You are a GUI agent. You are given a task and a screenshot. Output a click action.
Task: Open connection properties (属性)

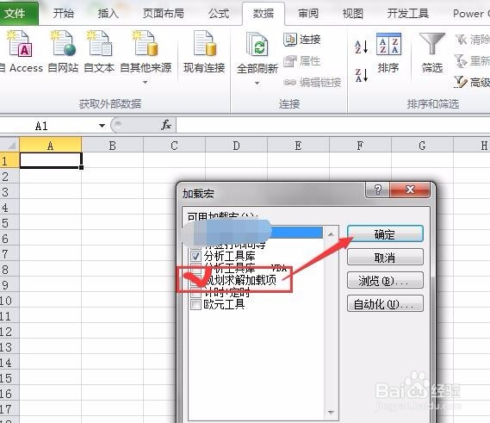pyautogui.click(x=302, y=61)
